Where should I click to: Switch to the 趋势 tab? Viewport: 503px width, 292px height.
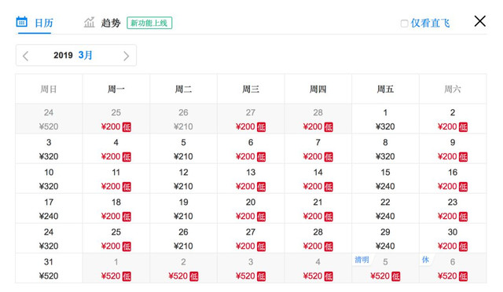pos(102,23)
